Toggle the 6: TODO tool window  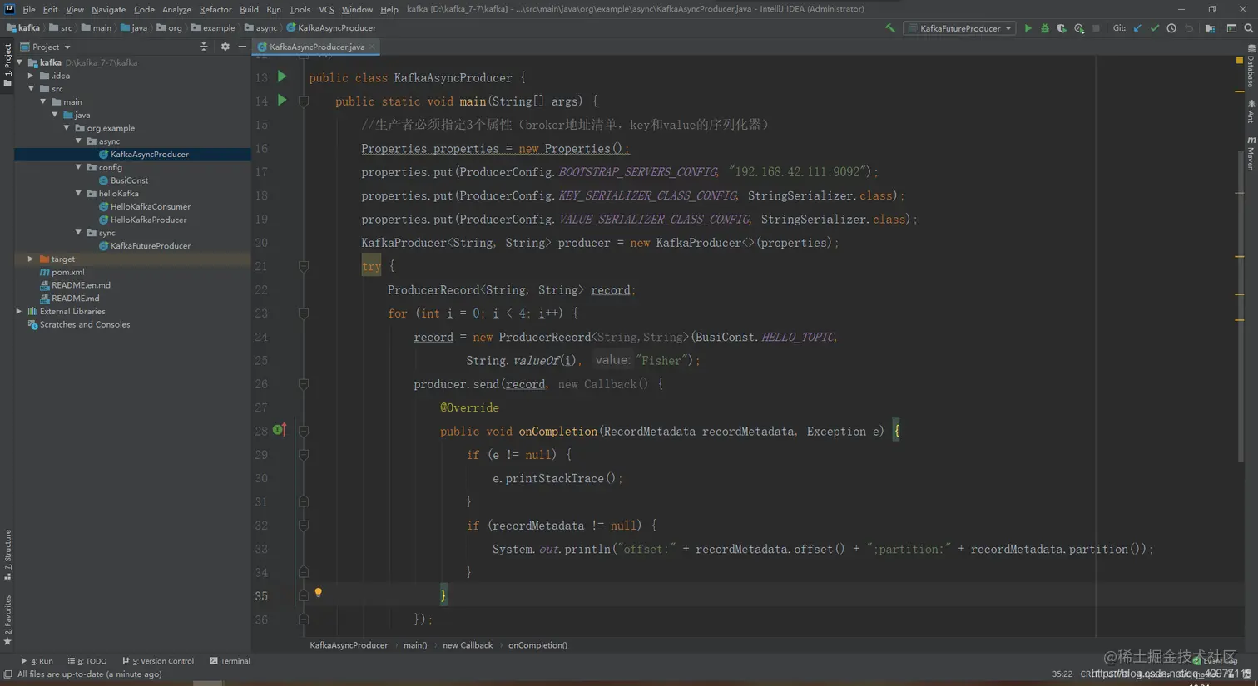(x=87, y=661)
